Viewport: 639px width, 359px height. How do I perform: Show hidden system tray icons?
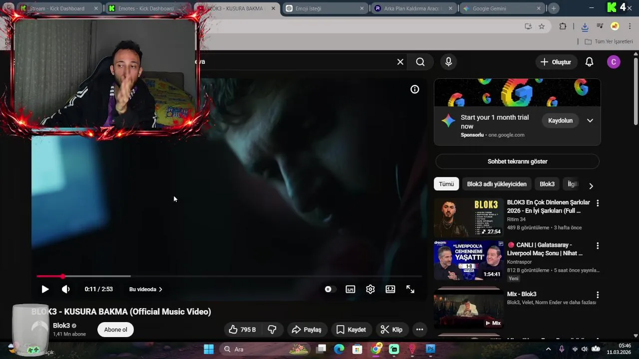(x=548, y=349)
